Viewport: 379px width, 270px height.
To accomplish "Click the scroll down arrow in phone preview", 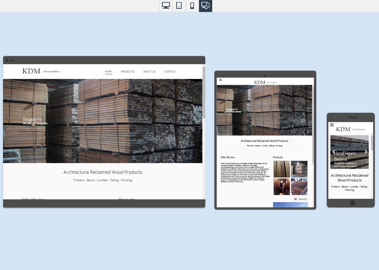I will click(x=372, y=198).
